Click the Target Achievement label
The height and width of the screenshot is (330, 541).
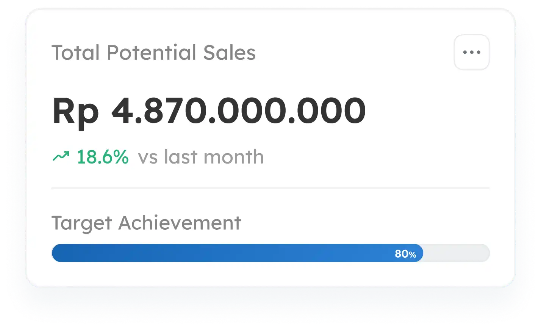[146, 223]
